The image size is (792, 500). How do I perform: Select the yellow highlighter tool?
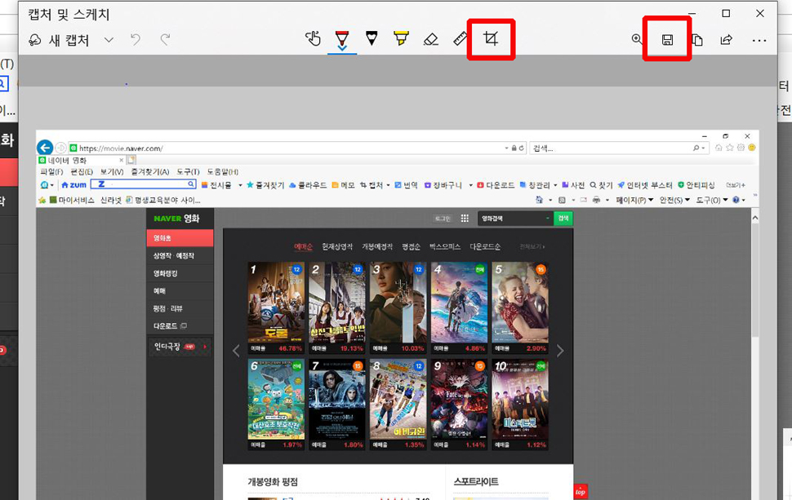(401, 38)
